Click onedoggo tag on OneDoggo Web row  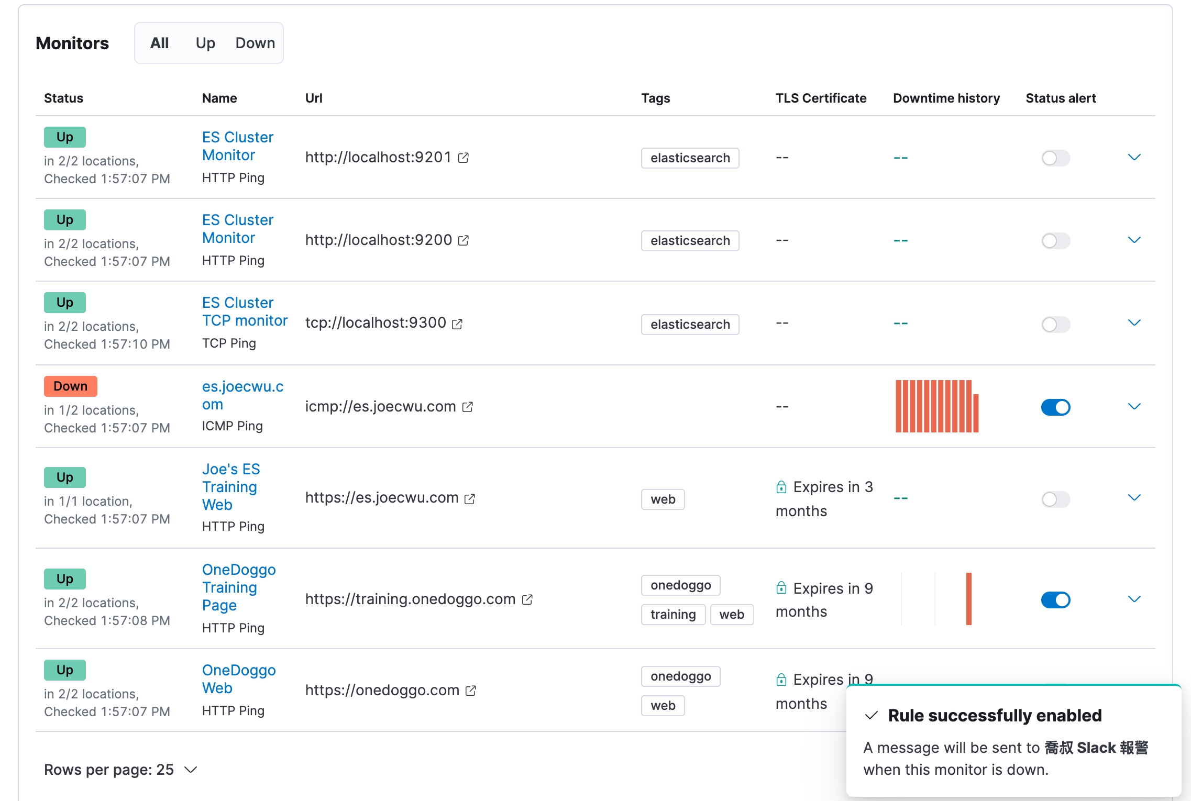click(680, 676)
